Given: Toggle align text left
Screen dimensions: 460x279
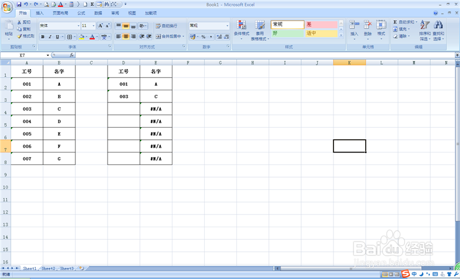Looking at the screenshot, I should point(118,36).
